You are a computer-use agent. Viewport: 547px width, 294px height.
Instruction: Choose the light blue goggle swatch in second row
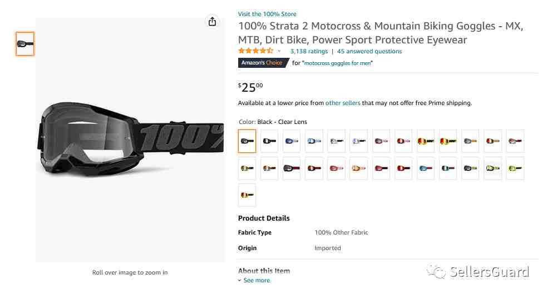[x=426, y=168]
